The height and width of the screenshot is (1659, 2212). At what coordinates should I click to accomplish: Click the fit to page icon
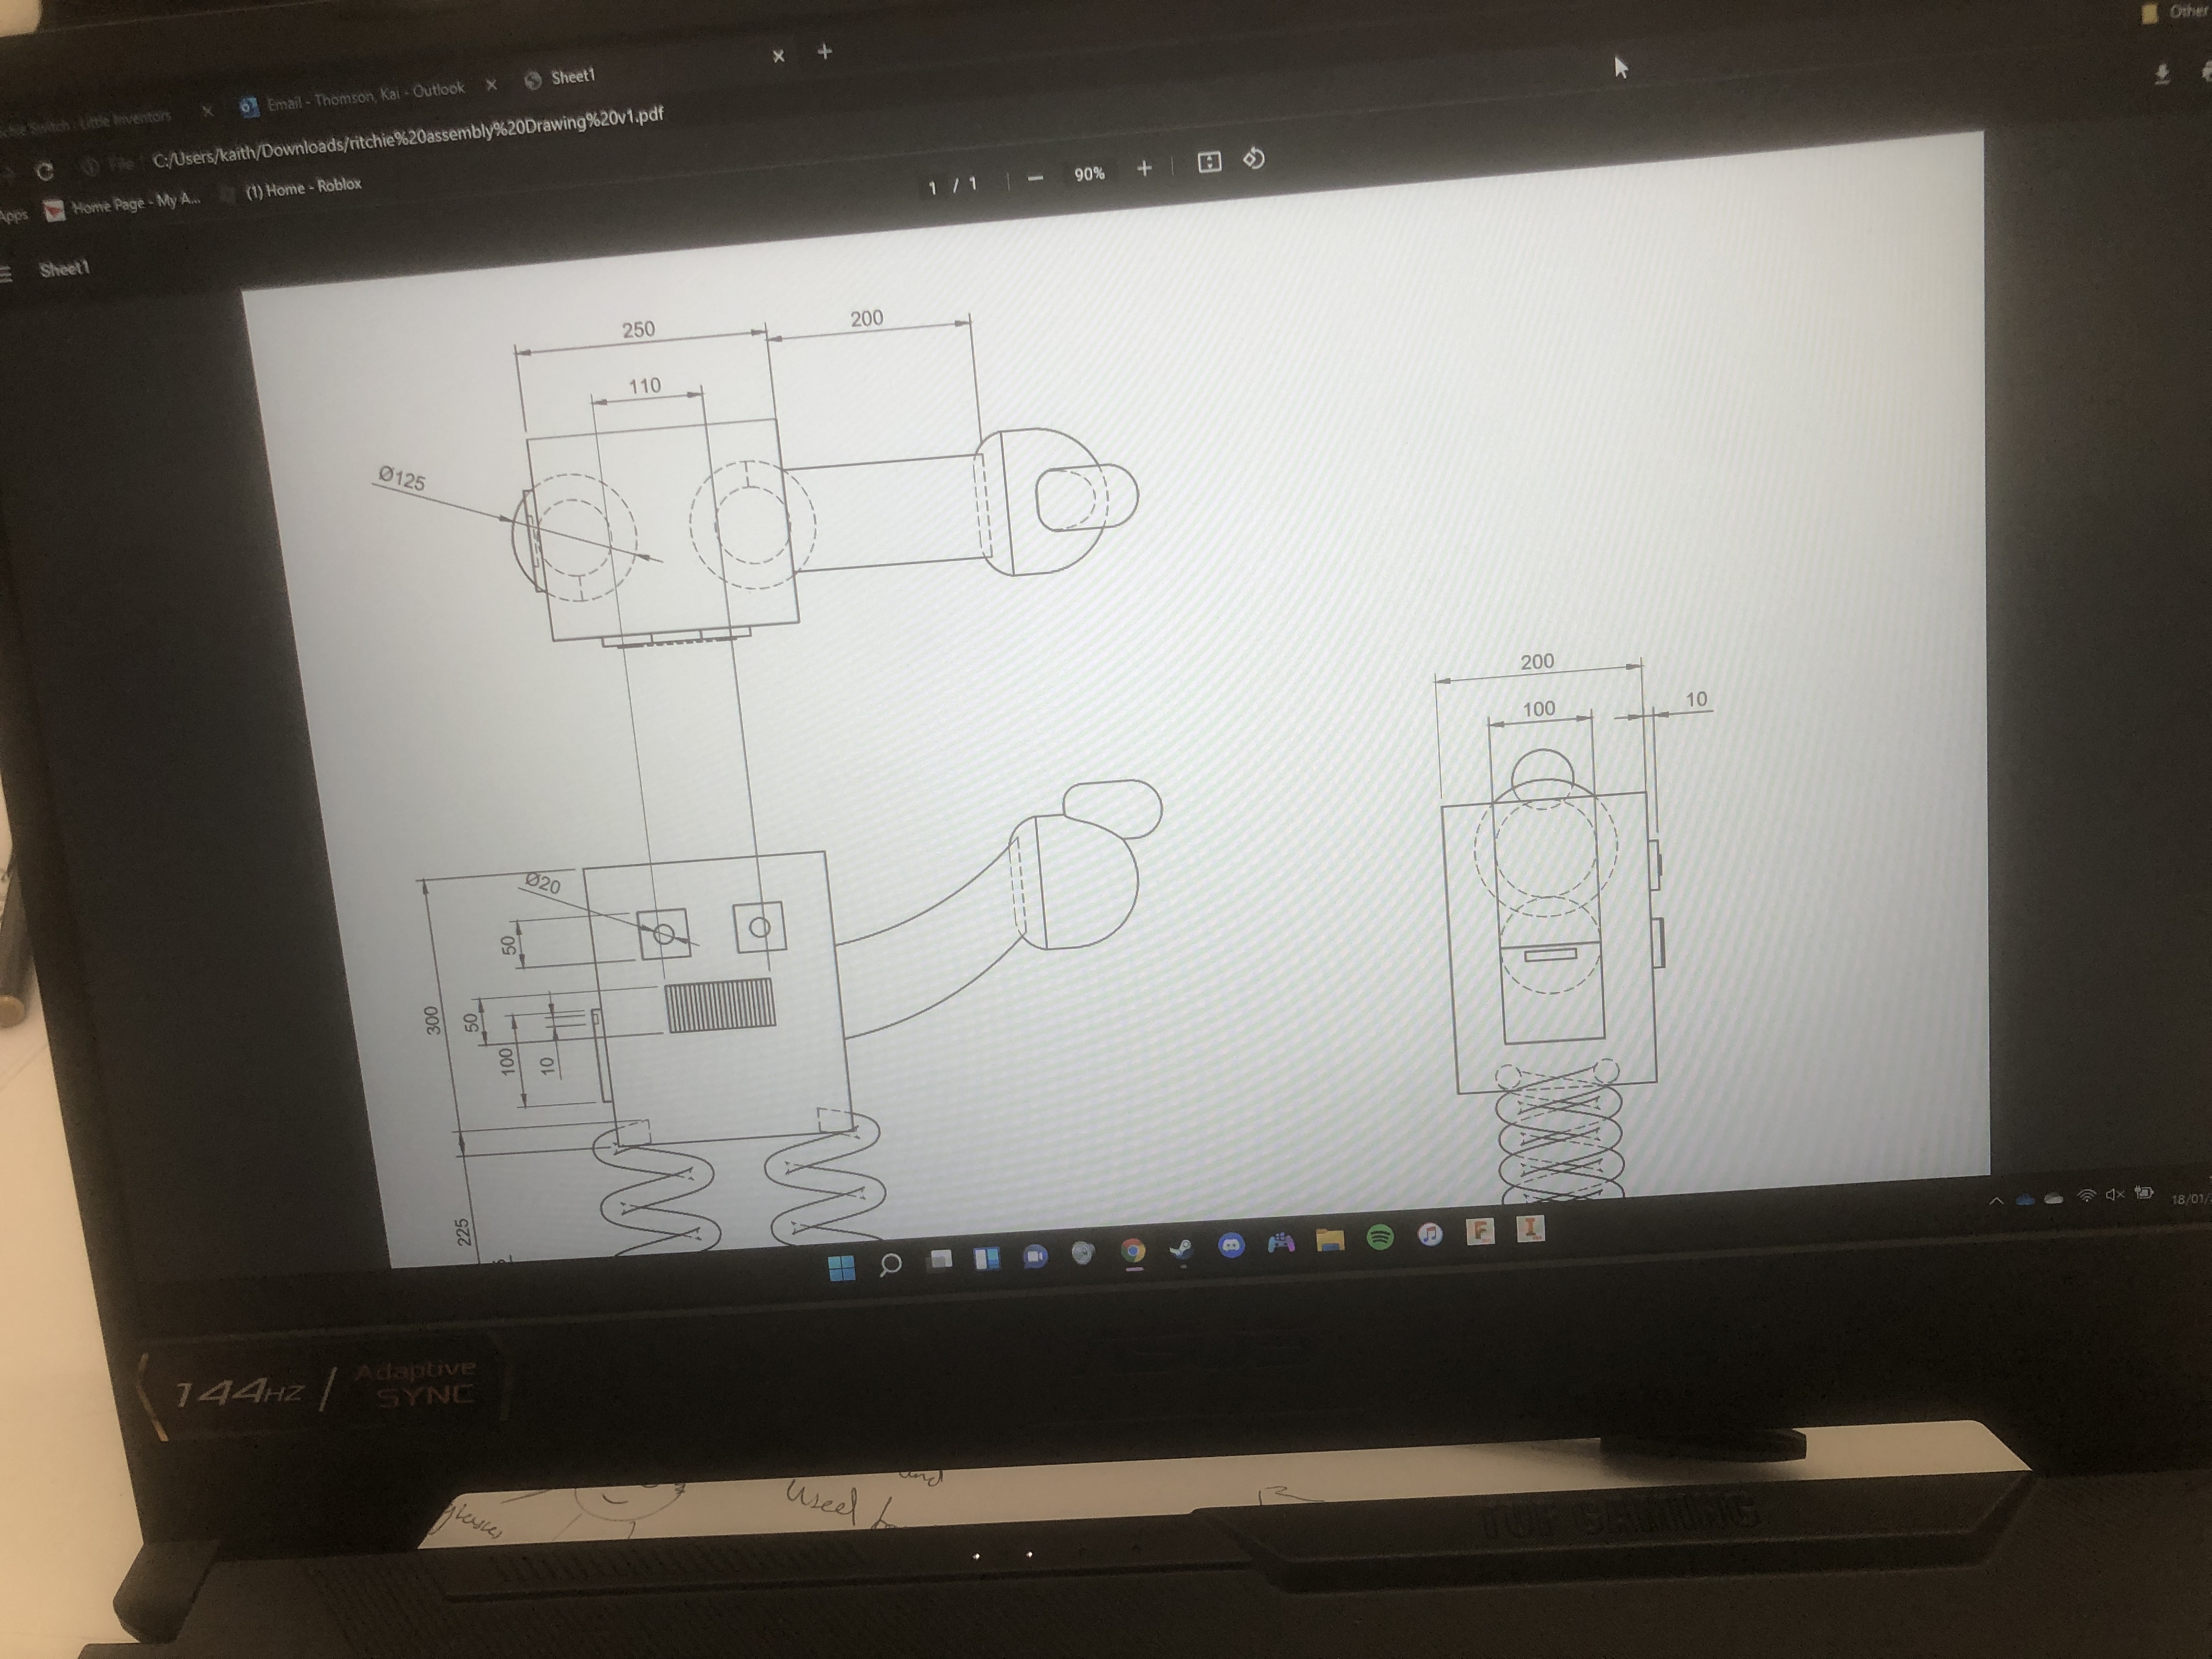1209,163
